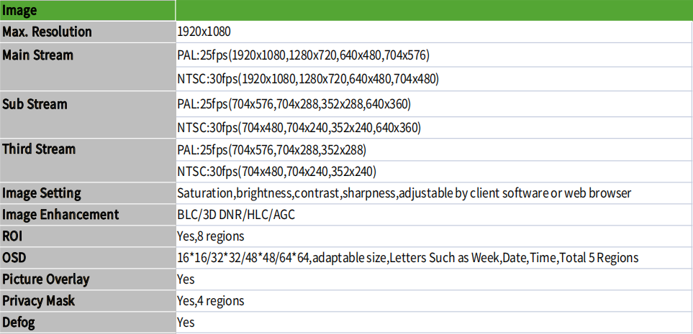The image size is (693, 334).
Task: Click the green Image section header
Action: pyautogui.click(x=347, y=10)
